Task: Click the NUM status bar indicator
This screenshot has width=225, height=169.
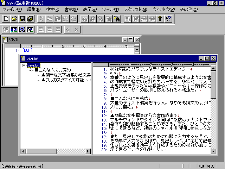Action: [x=201, y=166]
